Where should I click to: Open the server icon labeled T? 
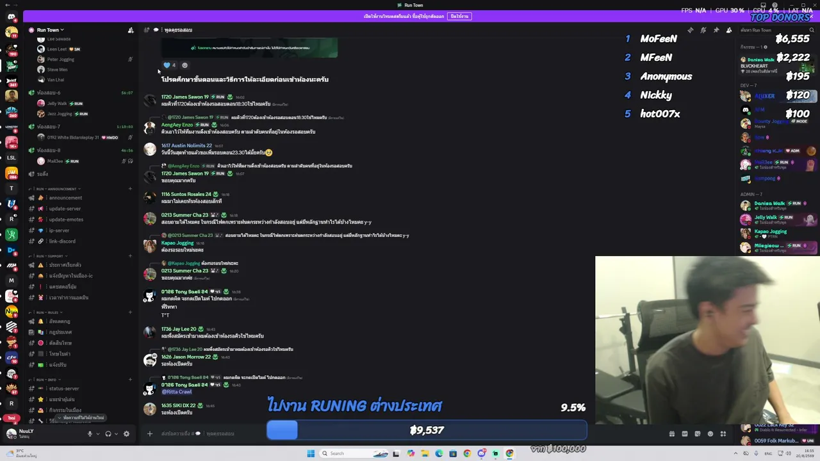(x=11, y=188)
